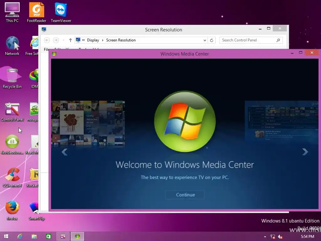Click the Windows Media Center title bar icon

pyautogui.click(x=54, y=54)
